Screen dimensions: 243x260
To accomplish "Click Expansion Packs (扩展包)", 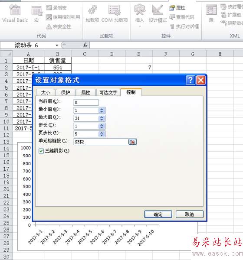I will pyautogui.click(x=231, y=15).
